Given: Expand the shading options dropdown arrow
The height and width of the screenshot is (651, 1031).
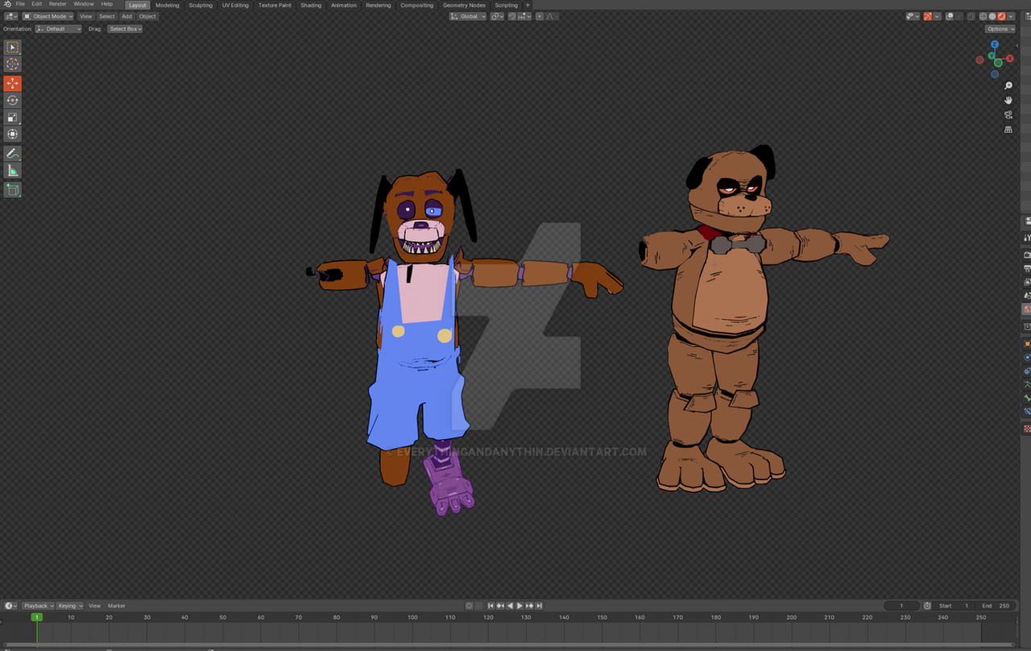Looking at the screenshot, I should (x=1012, y=16).
